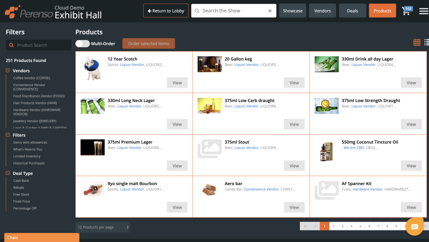Screen dimensions: 429x242
Task: Switch to list view layout
Action: [426, 42]
